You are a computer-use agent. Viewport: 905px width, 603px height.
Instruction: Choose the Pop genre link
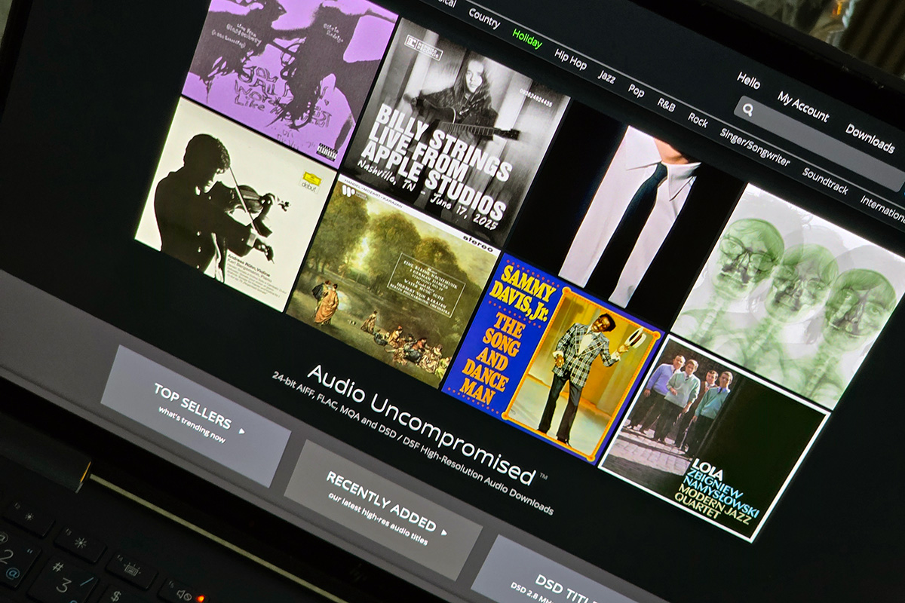click(x=637, y=90)
